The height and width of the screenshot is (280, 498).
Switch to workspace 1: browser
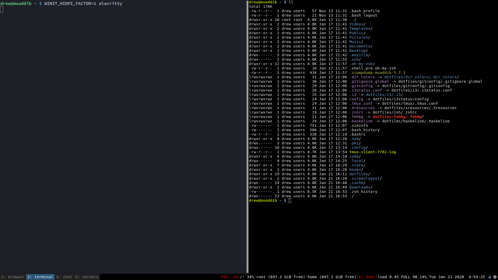pos(12,277)
